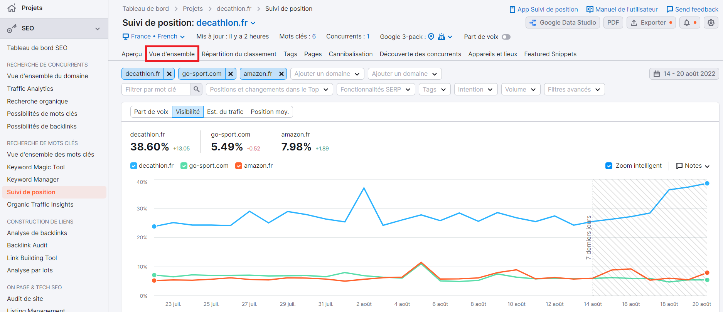Click decathlon.fr blue start point on chart
The height and width of the screenshot is (312, 723).
click(154, 227)
